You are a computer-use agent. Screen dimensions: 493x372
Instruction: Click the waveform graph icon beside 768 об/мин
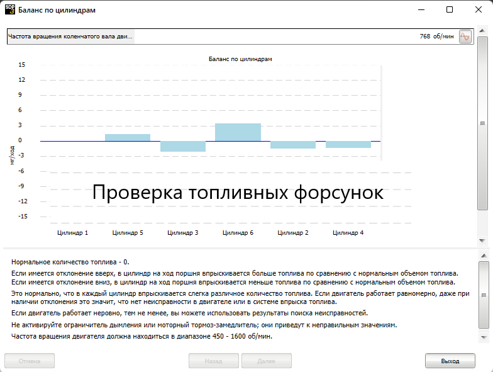point(465,37)
